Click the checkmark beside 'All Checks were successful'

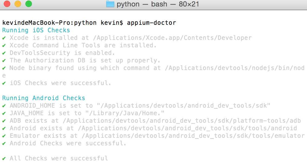pos(4,158)
